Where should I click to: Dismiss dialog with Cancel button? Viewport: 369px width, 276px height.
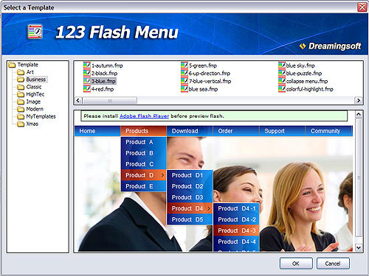pos(333,263)
